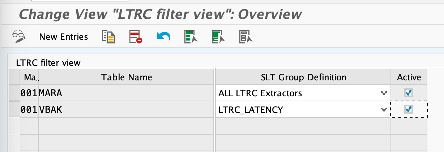The width and height of the screenshot is (444, 152).
Task: Click the Table Name column header
Action: pyautogui.click(x=127, y=77)
